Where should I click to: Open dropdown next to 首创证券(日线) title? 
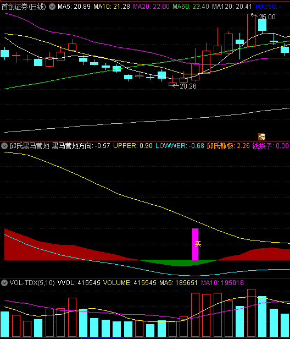pos(52,7)
